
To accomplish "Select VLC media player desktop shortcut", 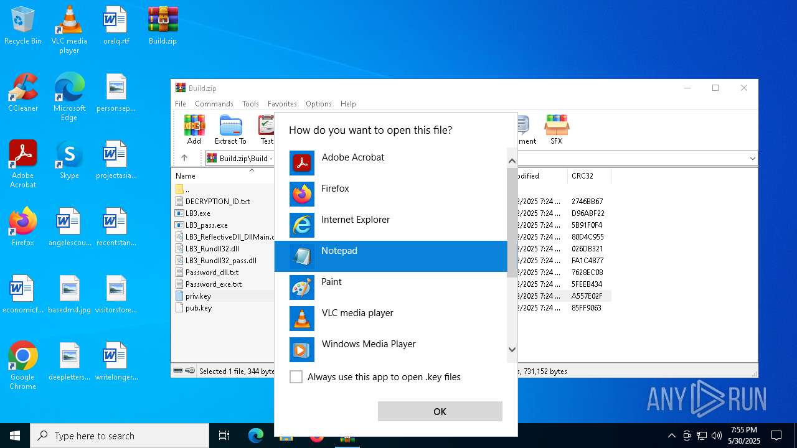I will tap(69, 30).
